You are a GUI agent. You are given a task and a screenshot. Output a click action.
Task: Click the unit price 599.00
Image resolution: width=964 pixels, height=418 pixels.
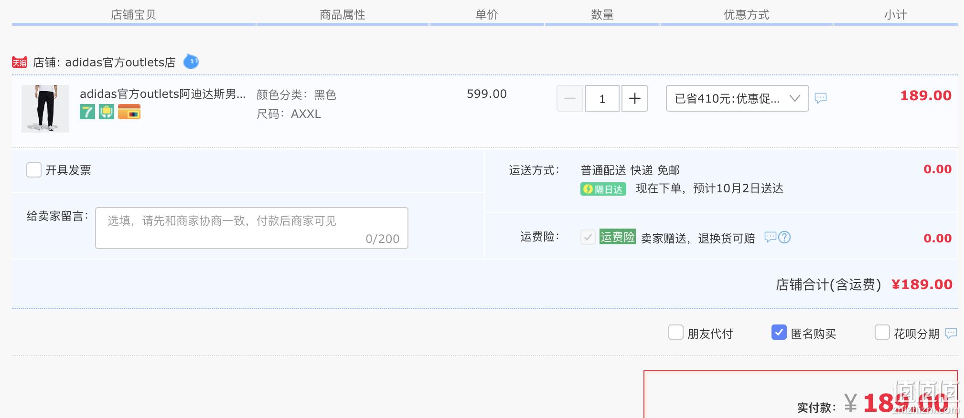pyautogui.click(x=487, y=94)
